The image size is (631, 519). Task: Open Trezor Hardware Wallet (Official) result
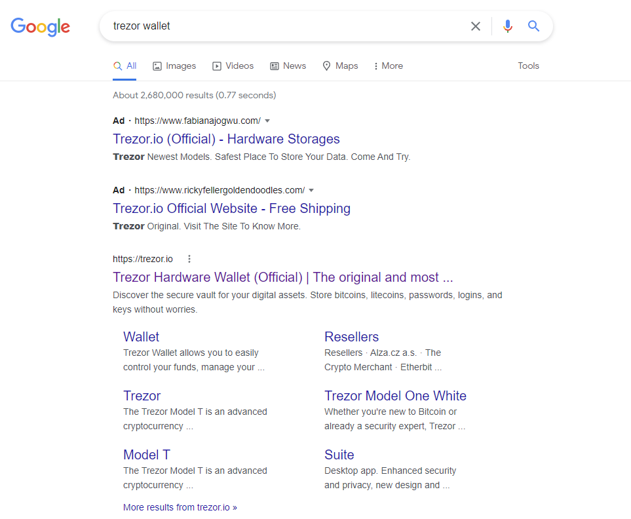(x=283, y=277)
